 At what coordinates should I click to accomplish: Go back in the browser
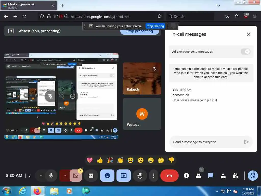coord(6,17)
